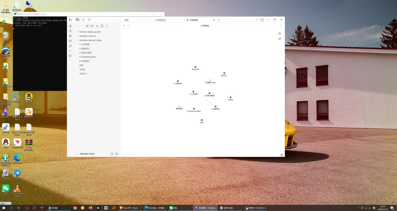Expand the hermes-deploy-guide folder
The height and width of the screenshot is (211, 397).
tap(90, 32)
